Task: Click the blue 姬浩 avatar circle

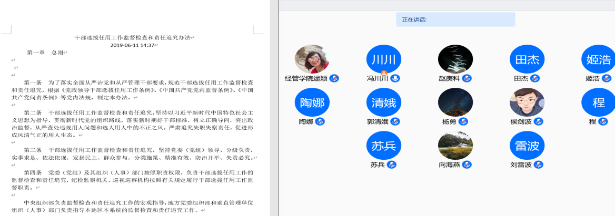Action: 598,59
